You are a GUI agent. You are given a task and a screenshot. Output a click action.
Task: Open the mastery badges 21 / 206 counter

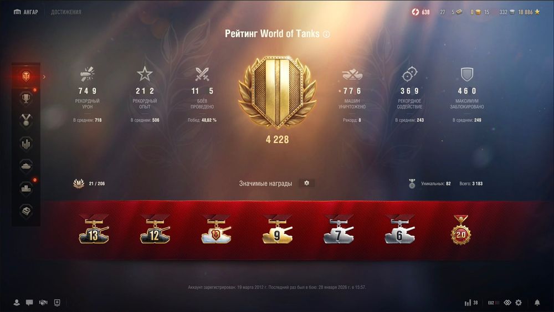(89, 183)
